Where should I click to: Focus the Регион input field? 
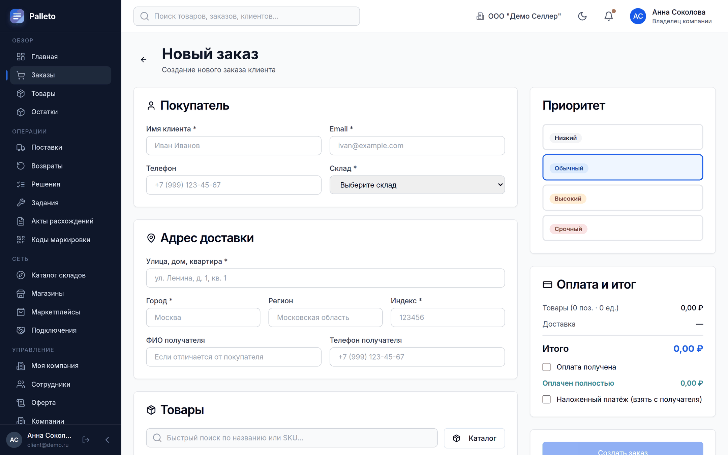coord(325,317)
